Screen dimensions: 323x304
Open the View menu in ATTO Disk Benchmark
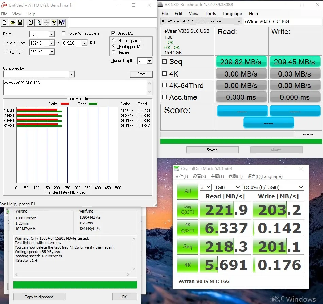click(x=17, y=14)
